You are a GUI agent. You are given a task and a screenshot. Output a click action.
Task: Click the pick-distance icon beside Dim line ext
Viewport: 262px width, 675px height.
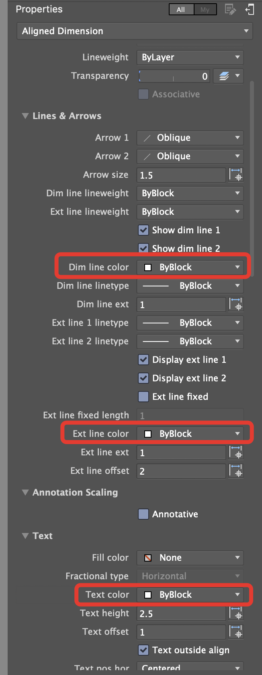tap(236, 305)
